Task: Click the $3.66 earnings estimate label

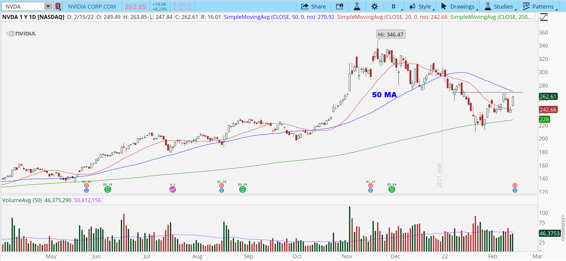Action: point(86,182)
